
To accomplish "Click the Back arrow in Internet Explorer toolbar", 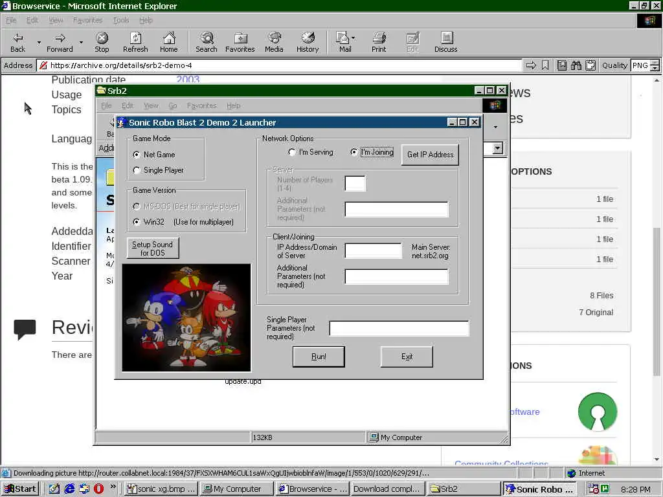I will 17,42.
